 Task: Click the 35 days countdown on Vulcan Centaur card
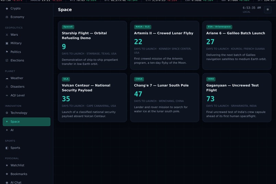pos(66,99)
